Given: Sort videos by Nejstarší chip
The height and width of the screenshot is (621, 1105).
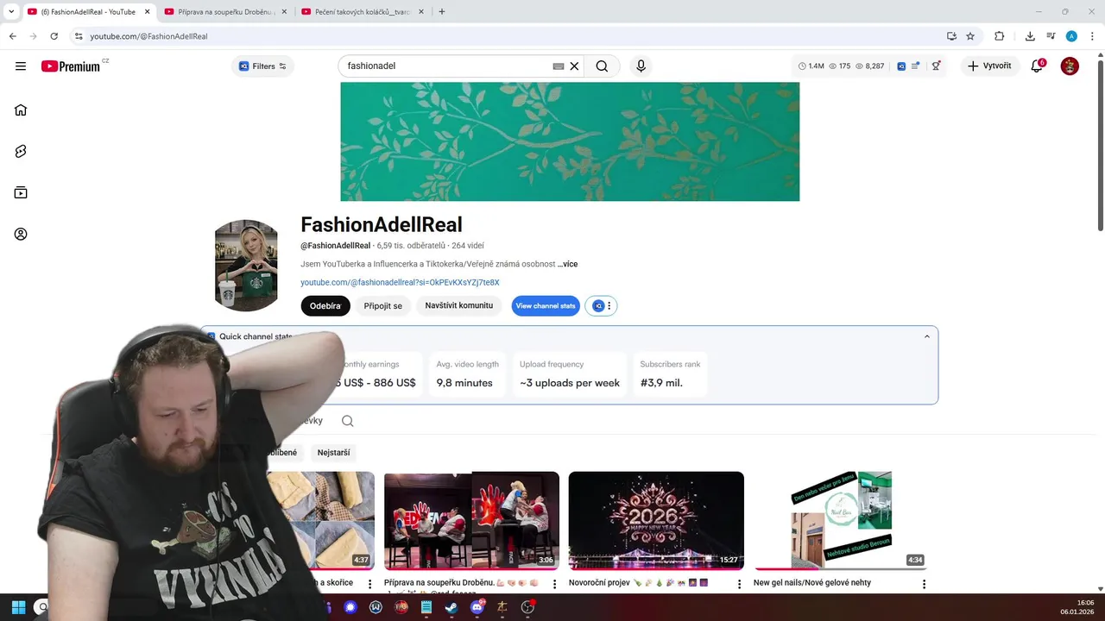Looking at the screenshot, I should point(333,453).
